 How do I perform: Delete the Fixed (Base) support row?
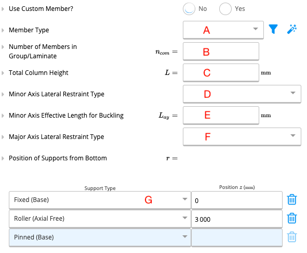point(292,199)
